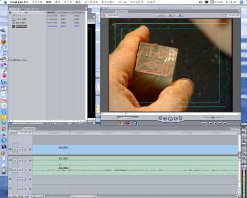Open the RT pop-up menu in timeline
The image size is (247, 198).
(13, 133)
